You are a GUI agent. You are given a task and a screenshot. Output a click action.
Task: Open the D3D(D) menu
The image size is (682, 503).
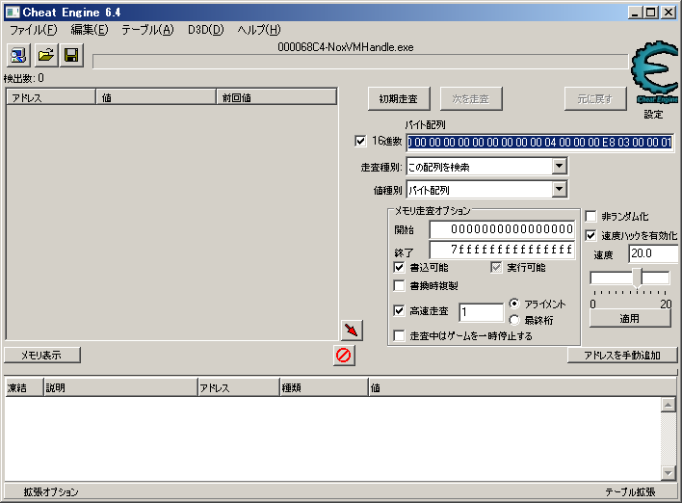coord(206,30)
